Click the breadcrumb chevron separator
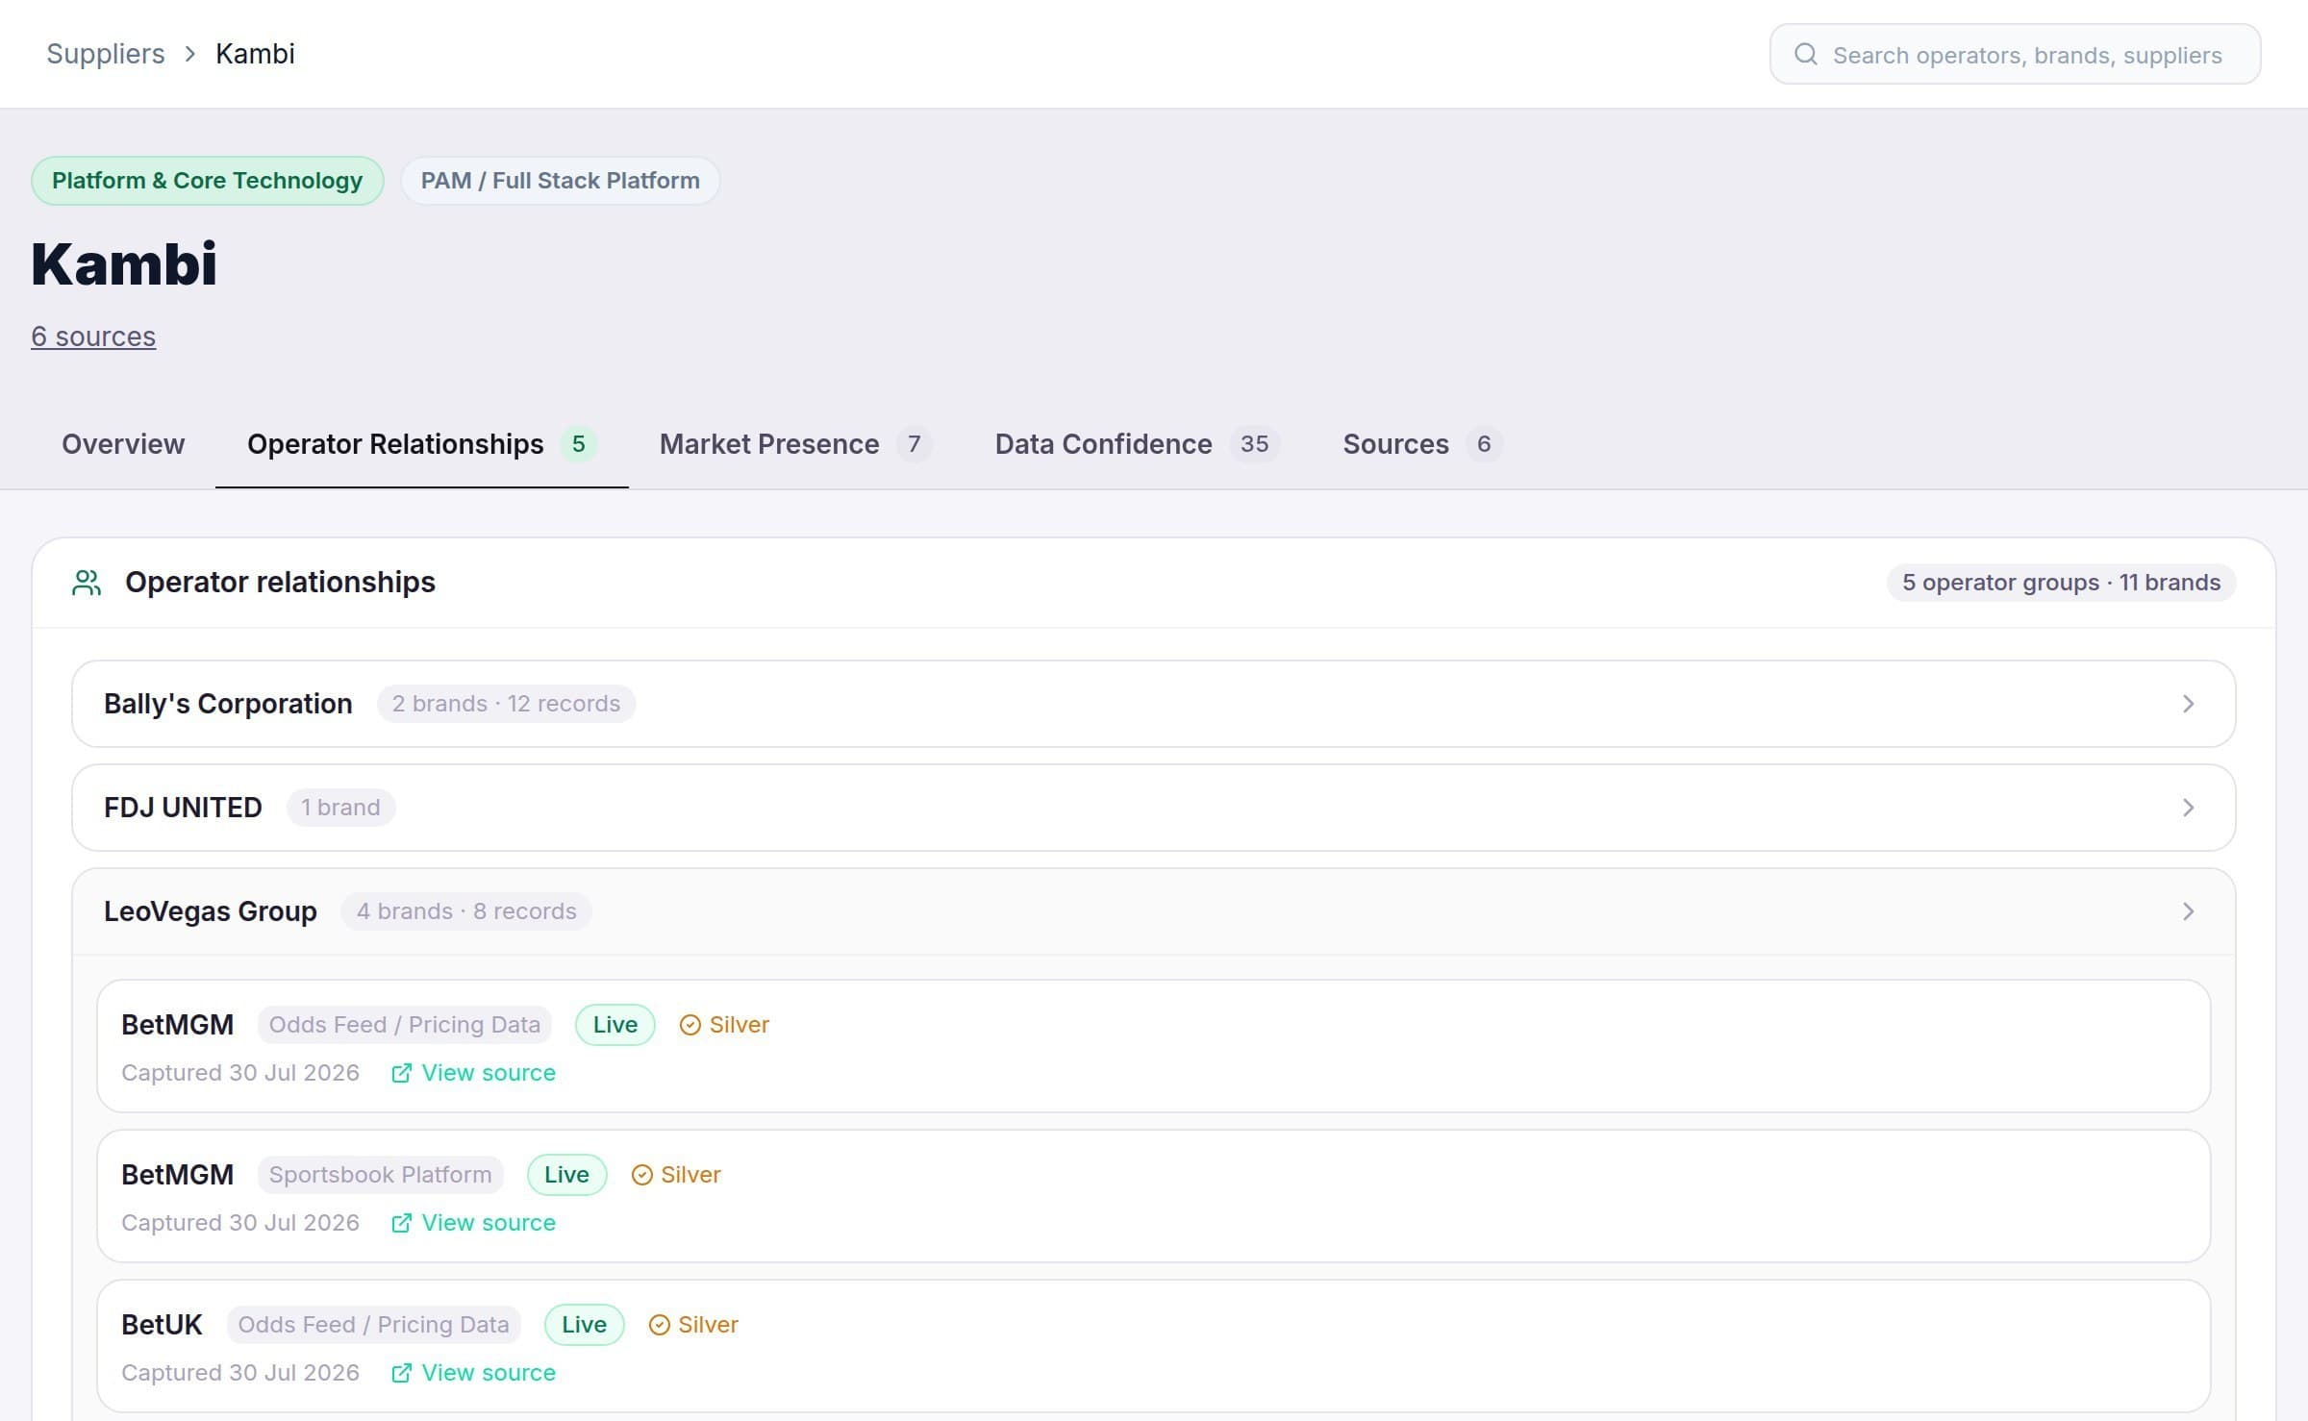This screenshot has width=2308, height=1421. [190, 54]
